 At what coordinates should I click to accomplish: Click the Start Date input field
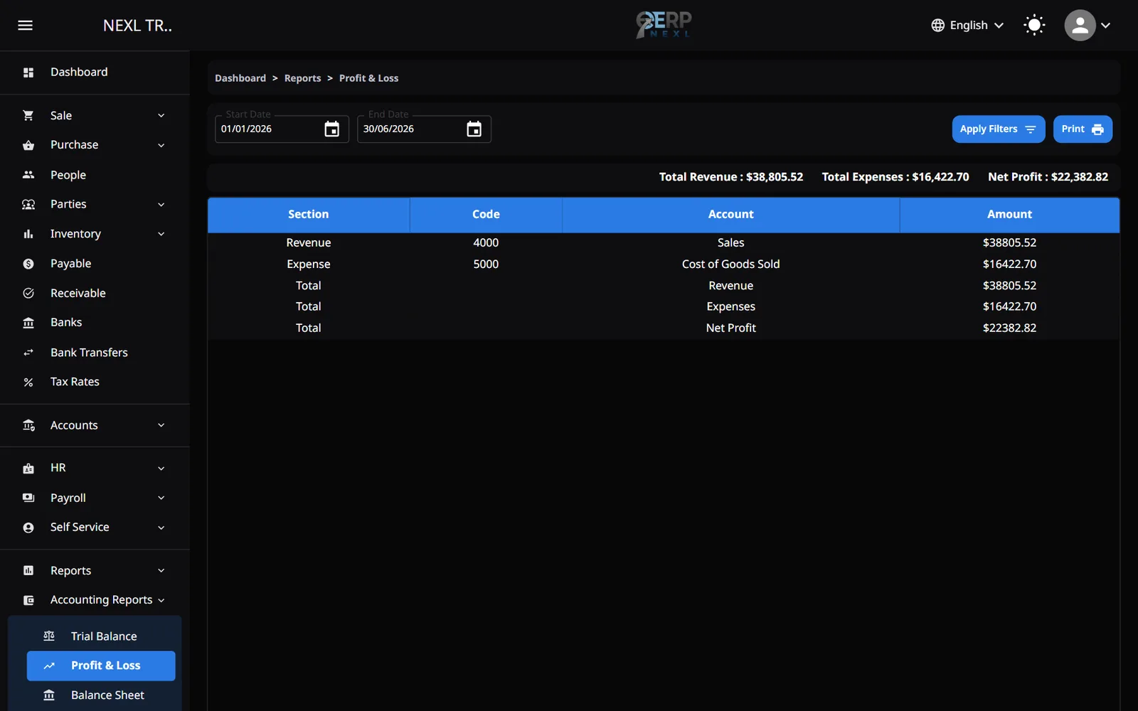(282, 129)
